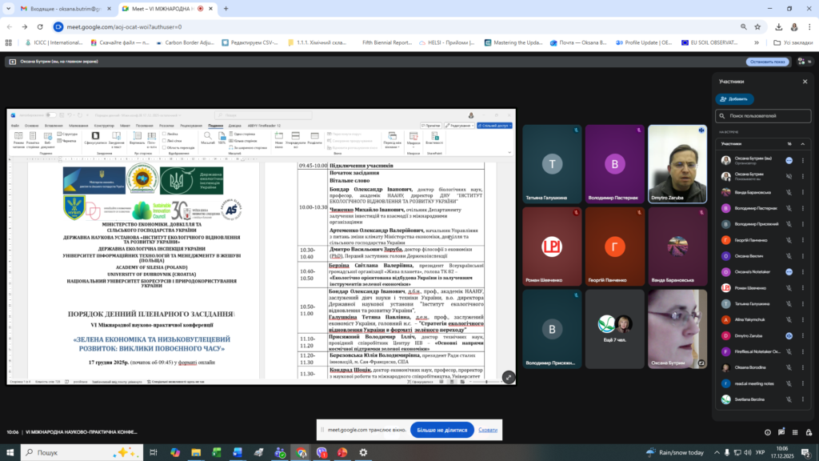Click the Добавить people button
819x461 pixels.
[734, 99]
